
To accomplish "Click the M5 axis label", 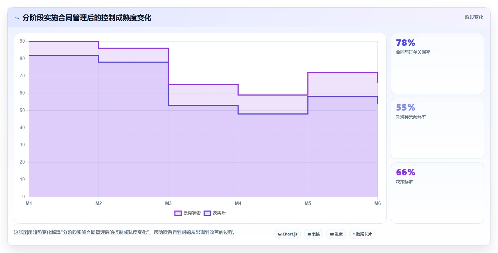I will (308, 203).
